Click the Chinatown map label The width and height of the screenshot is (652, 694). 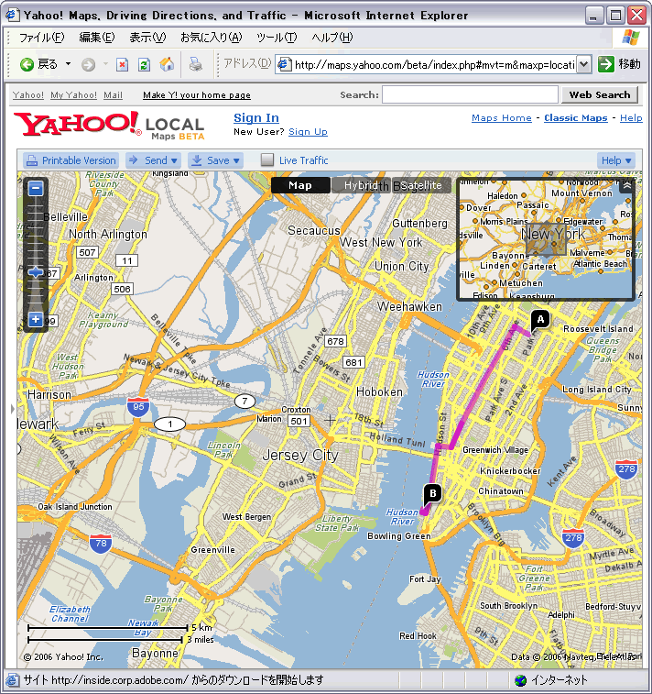point(501,490)
